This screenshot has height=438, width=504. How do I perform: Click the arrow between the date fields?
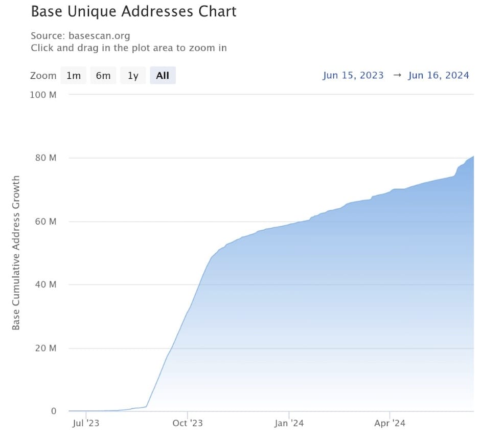click(397, 75)
